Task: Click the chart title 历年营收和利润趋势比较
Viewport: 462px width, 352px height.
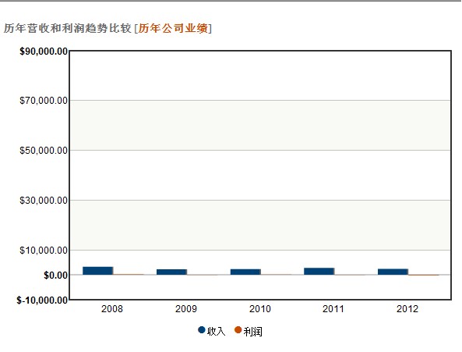Action: tap(68, 28)
